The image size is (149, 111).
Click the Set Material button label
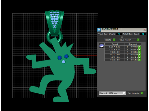(x=134, y=93)
